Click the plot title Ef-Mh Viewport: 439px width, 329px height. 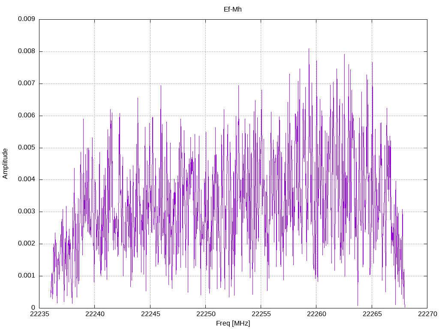(232, 9)
